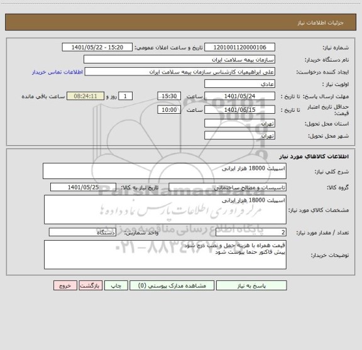Image resolution: width=362 pixels, height=350 pixels.
Task: Click the 'پاسخ به نیاز' button
Action: [251, 285]
